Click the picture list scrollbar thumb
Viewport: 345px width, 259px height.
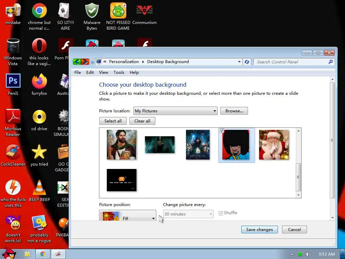click(x=299, y=177)
